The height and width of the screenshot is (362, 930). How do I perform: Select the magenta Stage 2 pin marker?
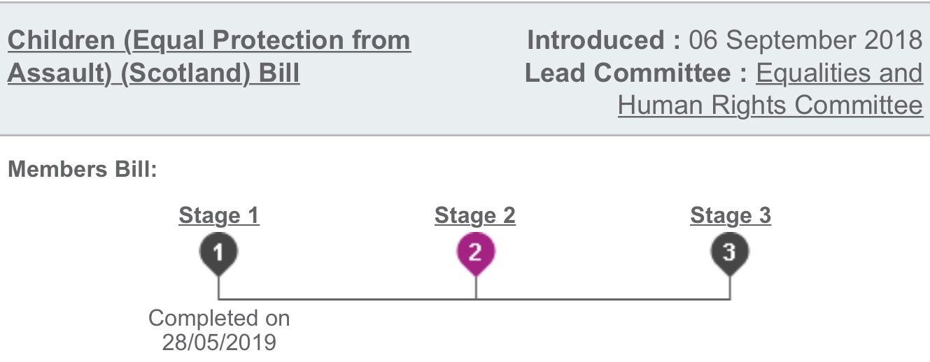tap(475, 252)
